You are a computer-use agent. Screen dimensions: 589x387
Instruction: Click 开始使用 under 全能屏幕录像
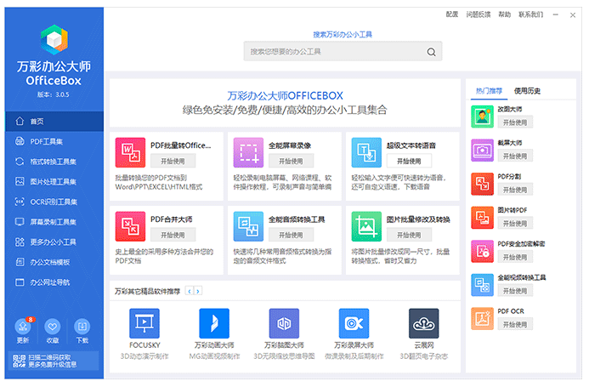pyautogui.click(x=290, y=161)
